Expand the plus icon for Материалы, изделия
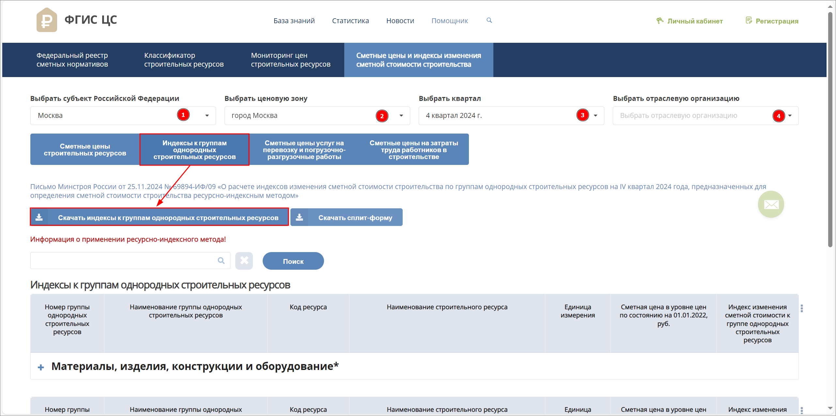The image size is (836, 416). (41, 367)
